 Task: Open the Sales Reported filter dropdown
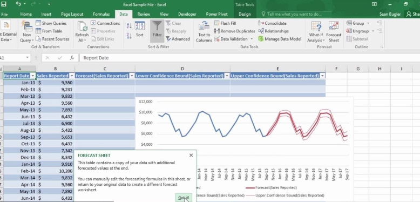click(71, 76)
